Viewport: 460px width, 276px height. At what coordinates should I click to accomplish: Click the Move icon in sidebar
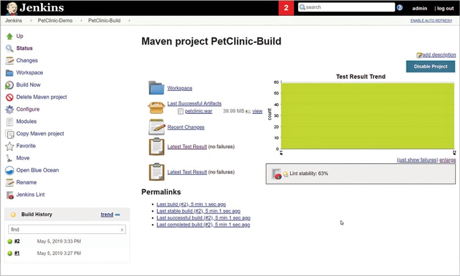[x=9, y=158]
